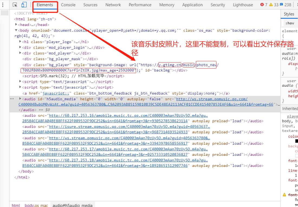Viewport: 298px width, 207px height.
Task: Select the div class bg_player_mask line
Action: pos(60,59)
